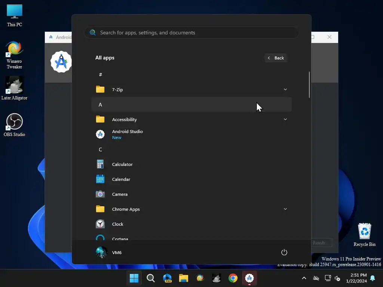Switch to Android Studio on taskbar
The width and height of the screenshot is (383, 287).
pos(249,278)
